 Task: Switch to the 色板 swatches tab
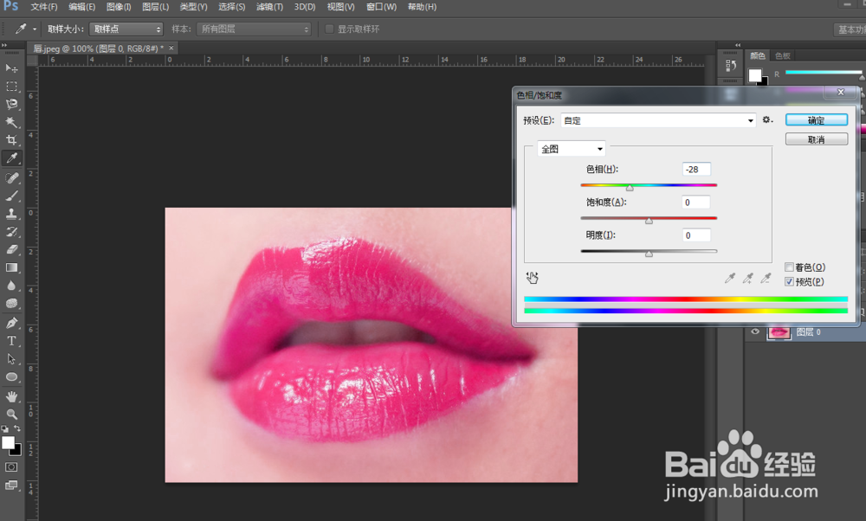pyautogui.click(x=783, y=55)
